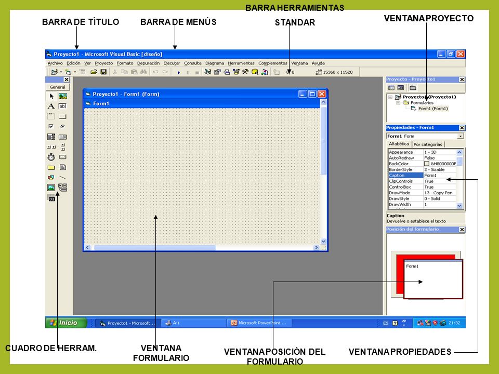Select the Label control tool

click(x=51, y=106)
